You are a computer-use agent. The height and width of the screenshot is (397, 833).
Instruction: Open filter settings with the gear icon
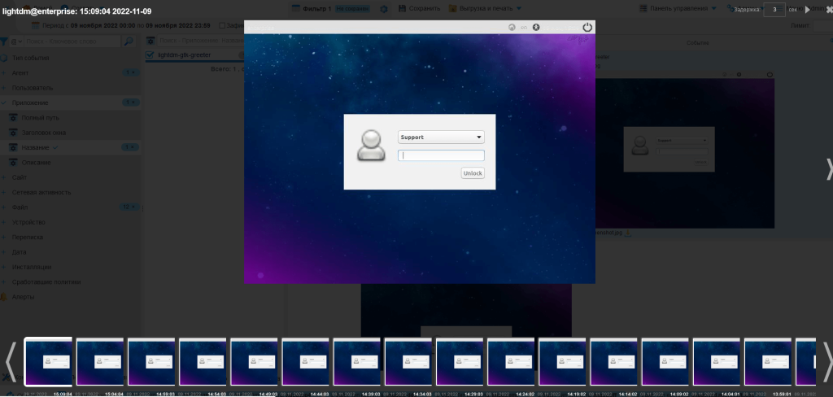(384, 9)
